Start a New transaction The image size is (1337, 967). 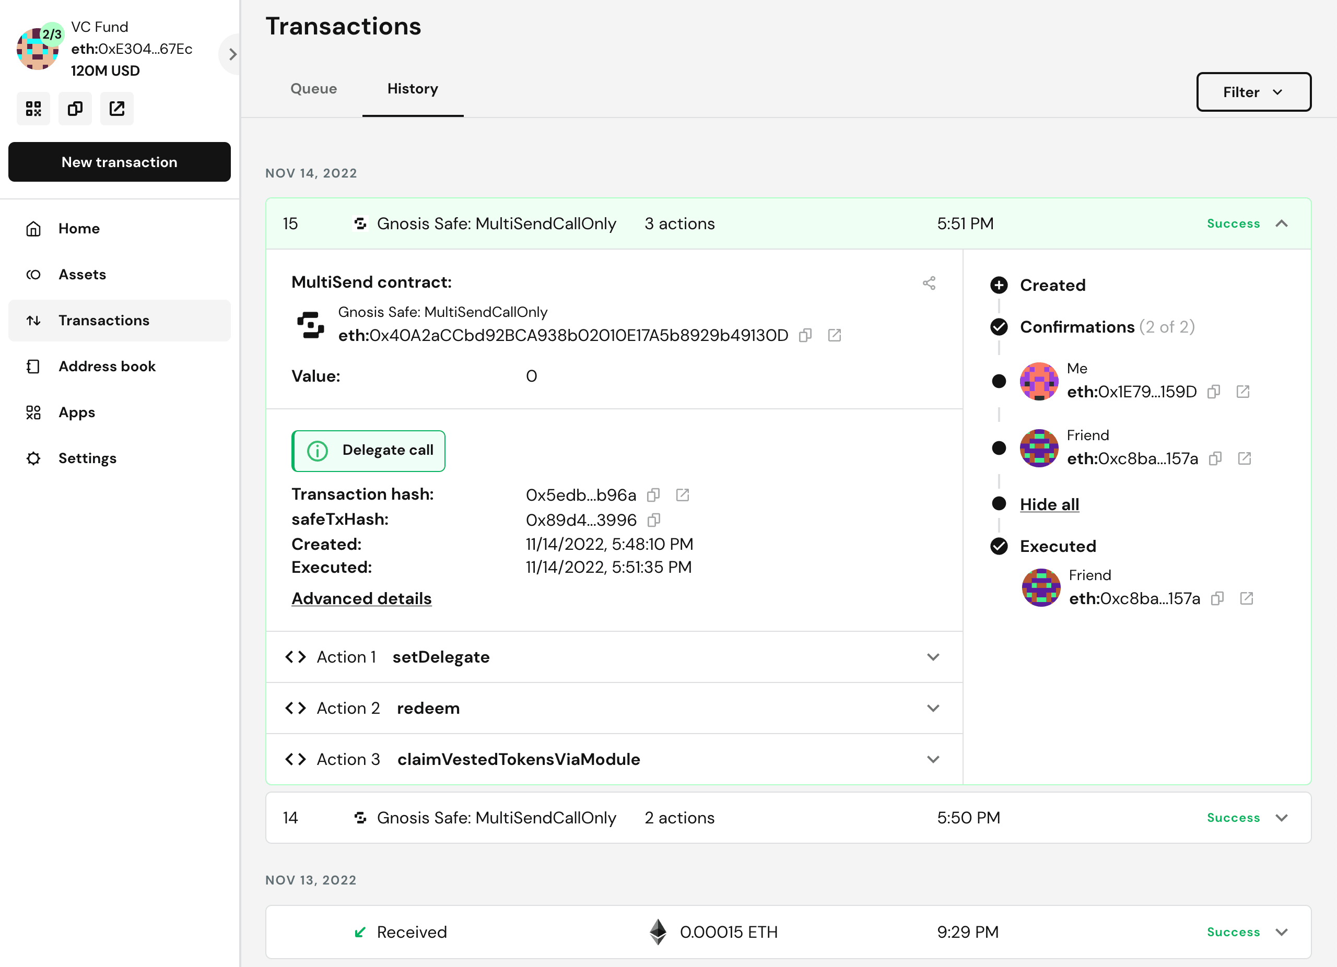coord(120,162)
